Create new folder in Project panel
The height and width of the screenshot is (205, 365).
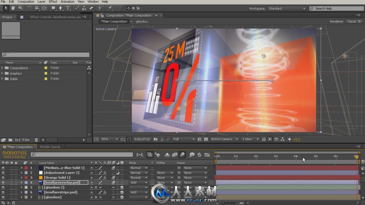pos(10,140)
